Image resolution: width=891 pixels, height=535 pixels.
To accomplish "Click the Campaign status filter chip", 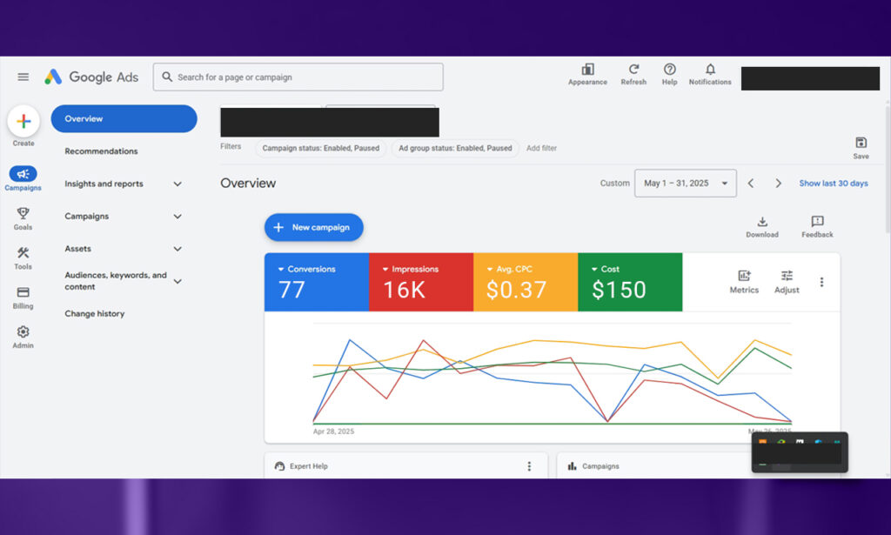I will click(x=321, y=148).
